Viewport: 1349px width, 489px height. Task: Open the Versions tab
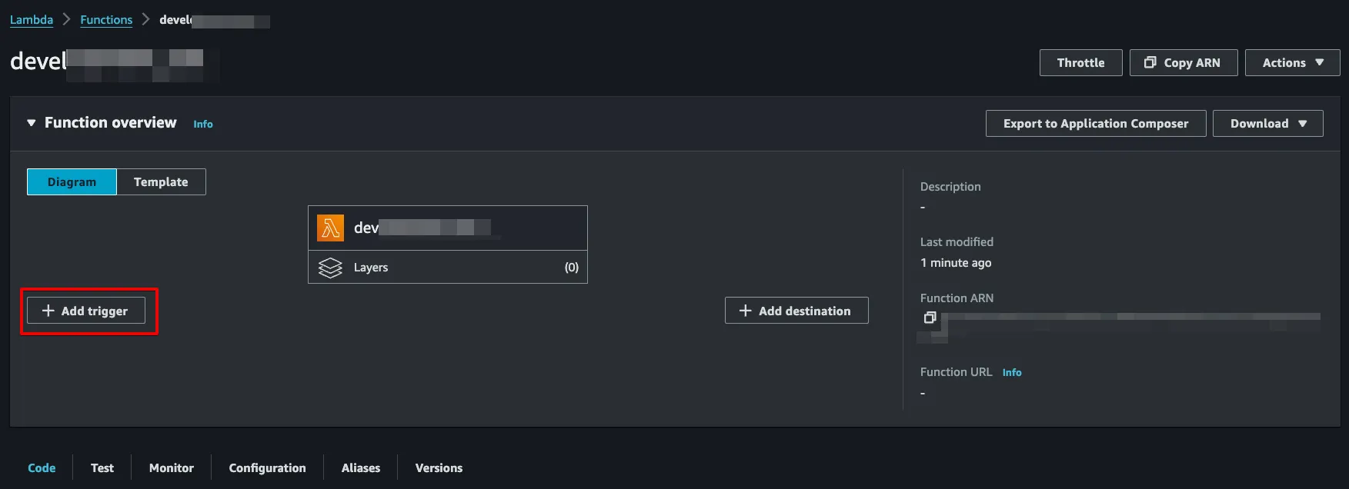(439, 467)
